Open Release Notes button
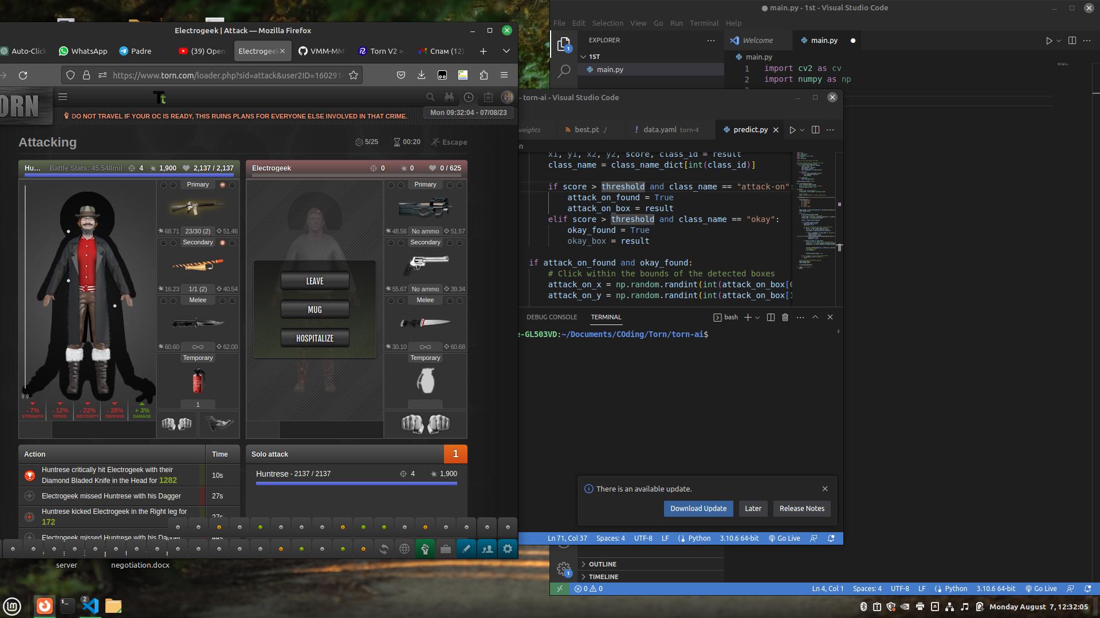The height and width of the screenshot is (618, 1100). pos(802,509)
